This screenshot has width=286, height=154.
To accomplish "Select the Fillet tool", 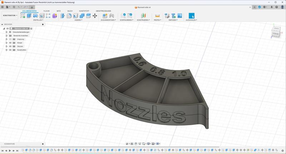I will (x=69, y=16).
